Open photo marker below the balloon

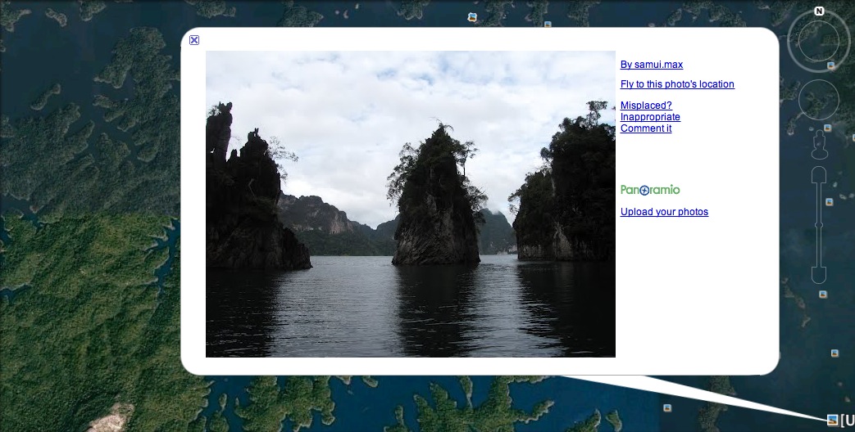tap(668, 407)
